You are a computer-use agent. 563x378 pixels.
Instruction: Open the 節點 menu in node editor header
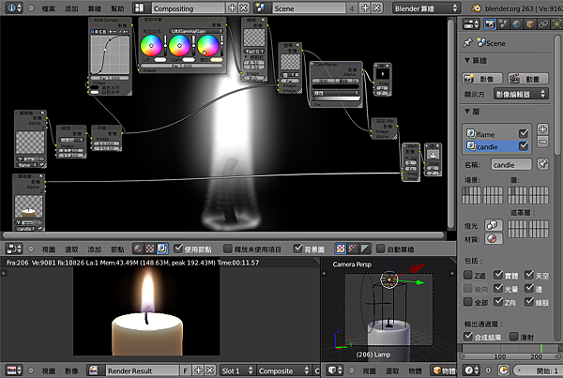[117, 249]
